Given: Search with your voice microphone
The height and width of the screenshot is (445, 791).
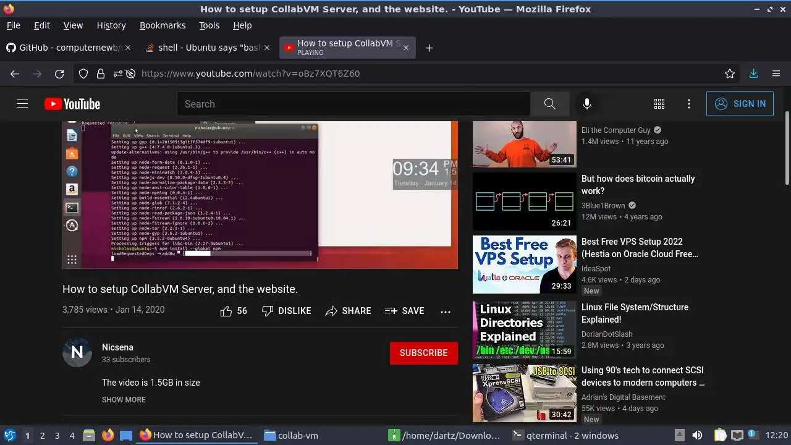Looking at the screenshot, I should click(x=587, y=104).
